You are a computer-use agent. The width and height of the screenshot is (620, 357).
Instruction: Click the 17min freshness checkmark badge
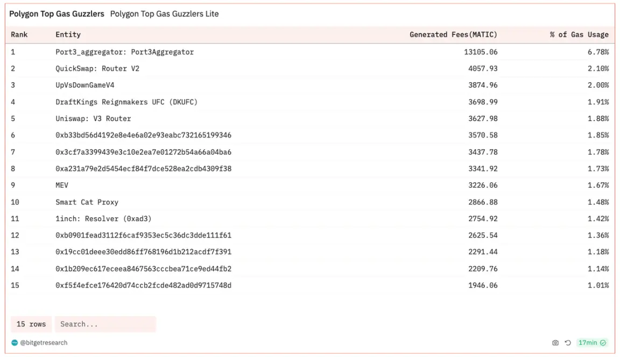coord(592,342)
